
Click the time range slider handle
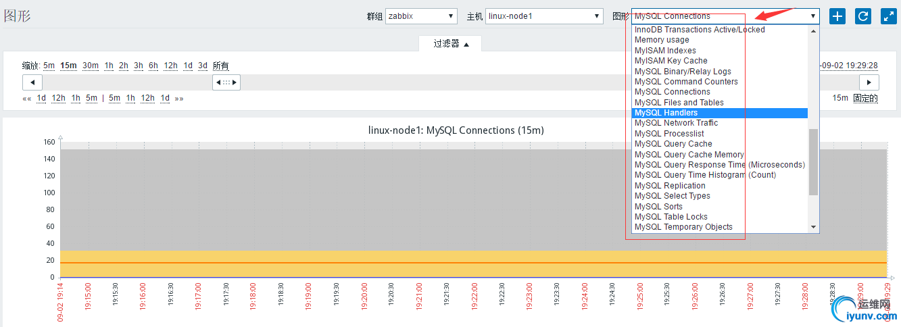click(x=226, y=82)
